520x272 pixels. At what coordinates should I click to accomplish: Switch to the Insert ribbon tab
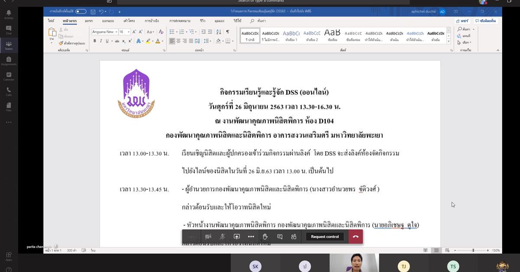pos(89,20)
